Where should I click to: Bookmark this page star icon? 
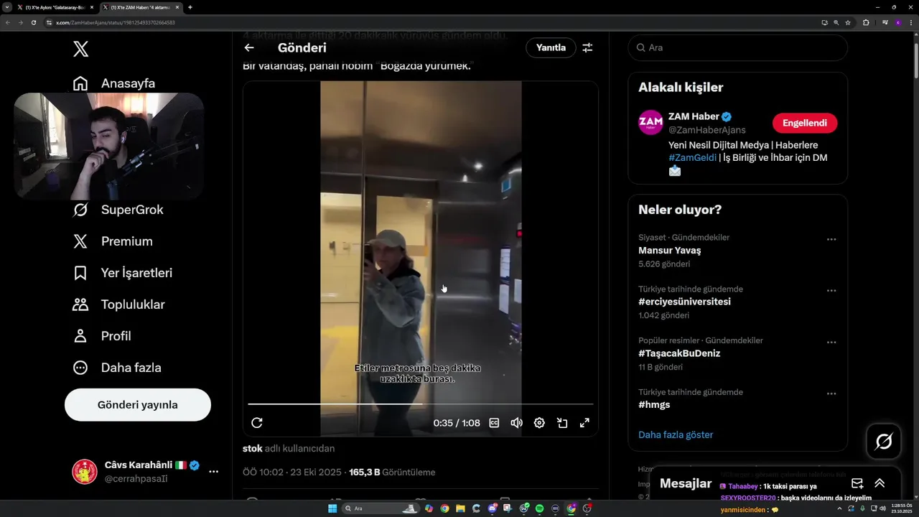click(848, 22)
